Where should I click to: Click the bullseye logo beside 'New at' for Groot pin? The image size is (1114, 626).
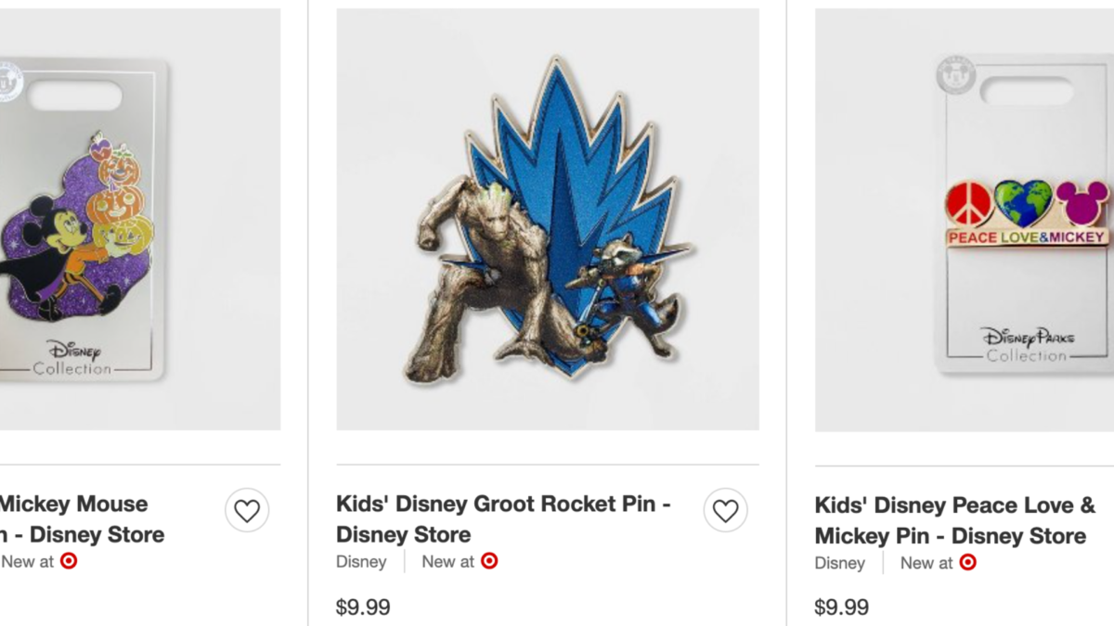[489, 561]
